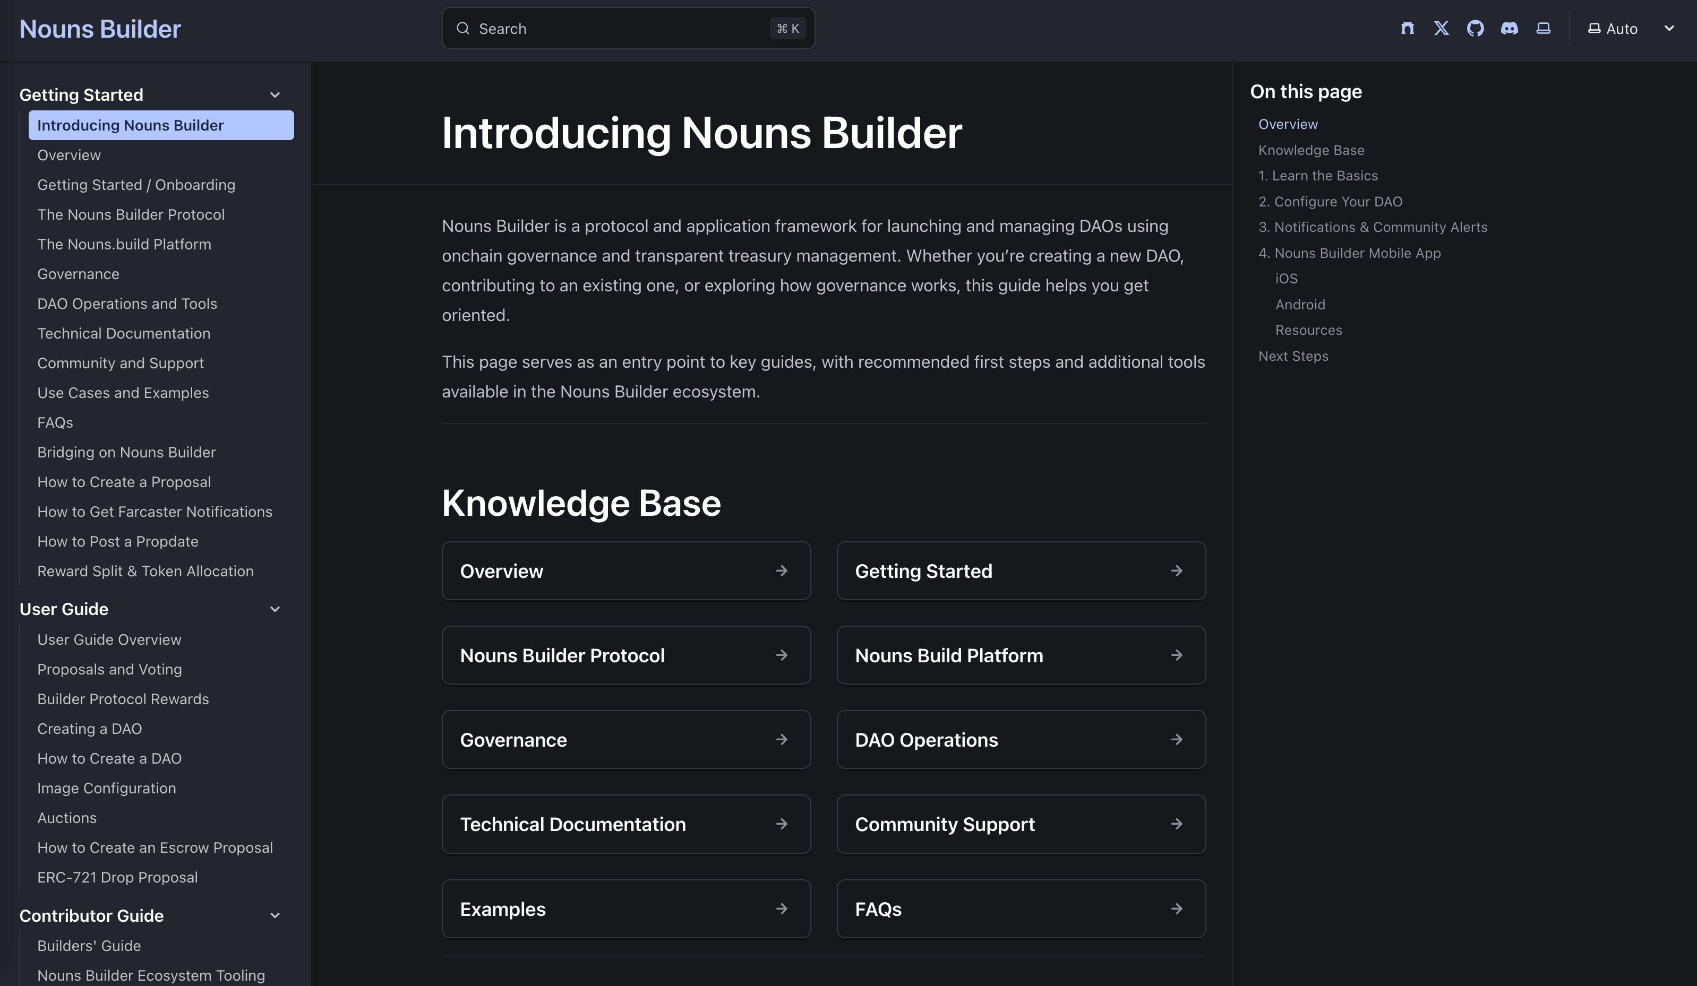Collapse the User Guide sidebar section
The width and height of the screenshot is (1697, 986).
click(x=275, y=609)
